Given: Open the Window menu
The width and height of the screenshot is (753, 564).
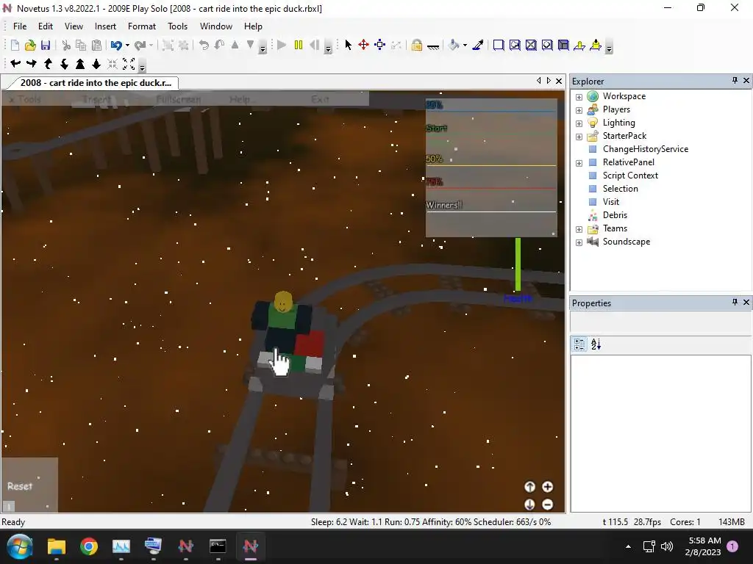Looking at the screenshot, I should 215,26.
